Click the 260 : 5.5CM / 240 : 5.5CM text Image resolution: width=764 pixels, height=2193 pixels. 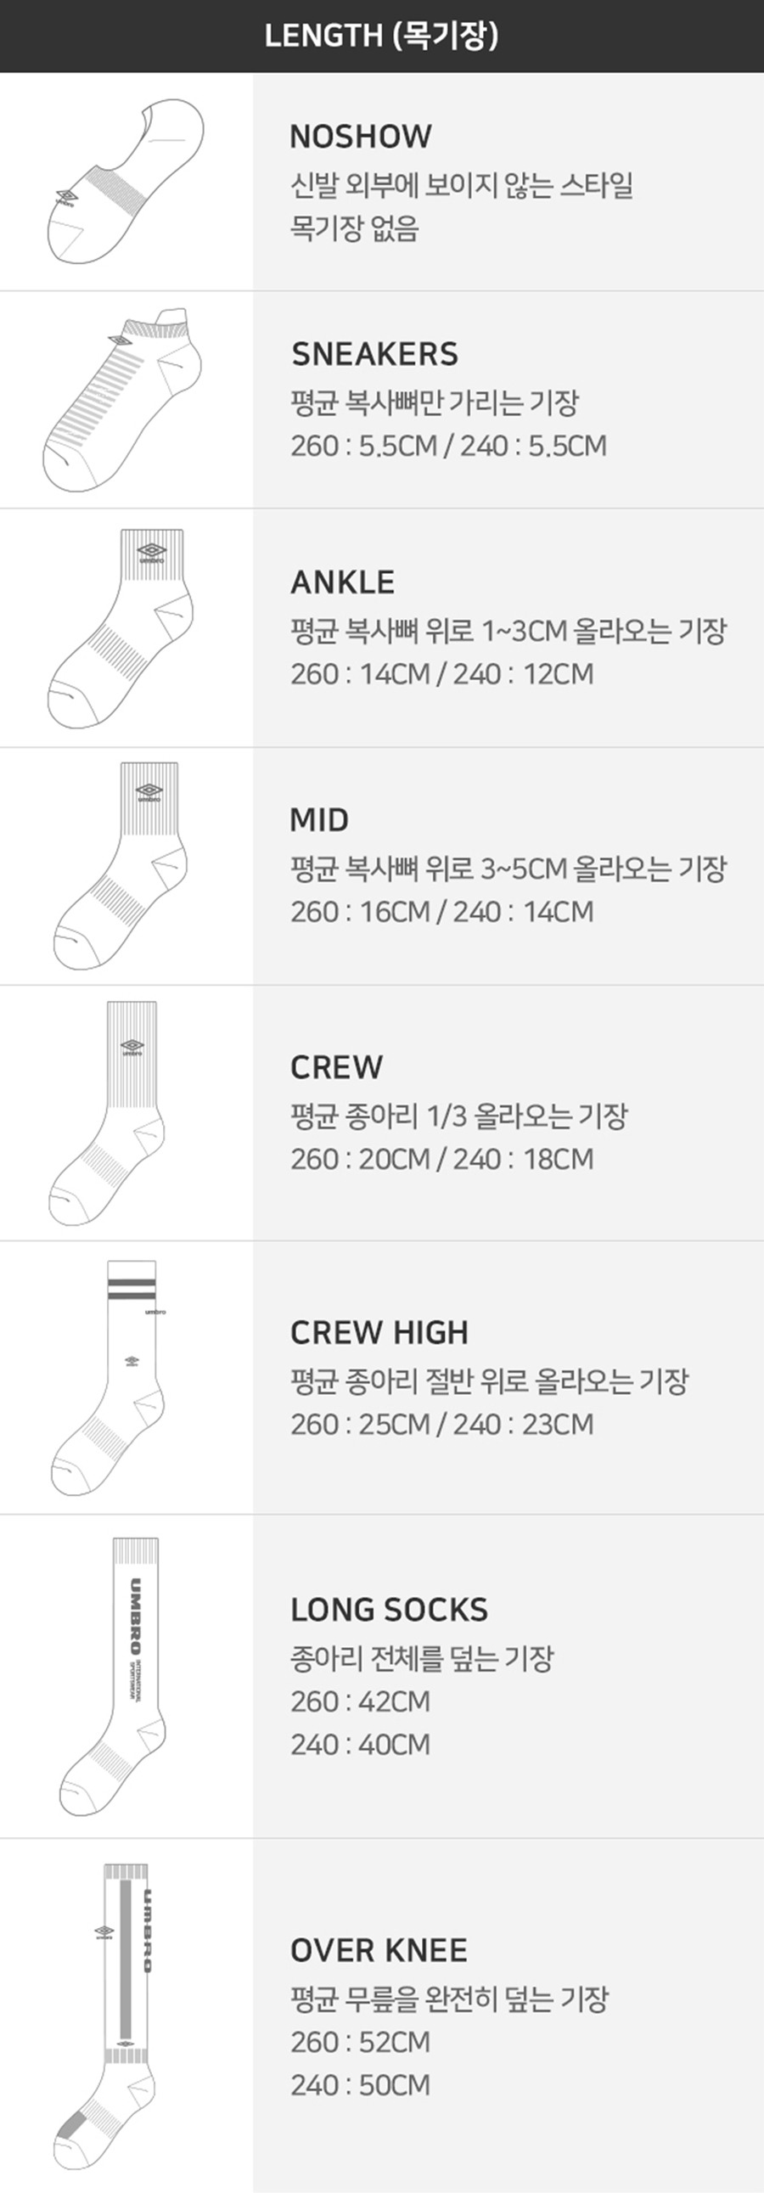tap(448, 445)
